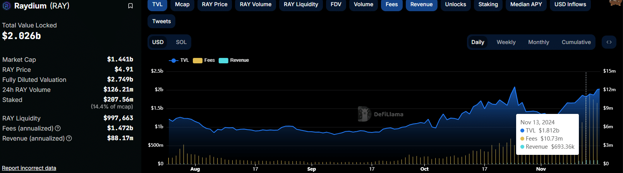Enable USD Inflows on chart

pos(570,4)
